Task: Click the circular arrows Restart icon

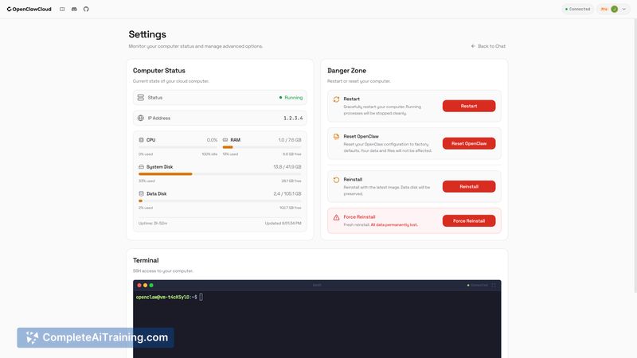Action: 336,99
